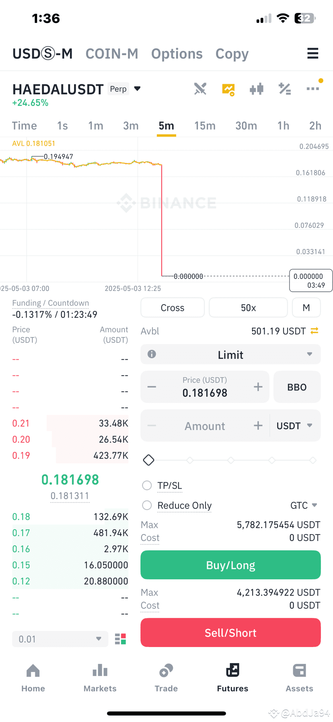This screenshot has height=722, width=333.
Task: Click the amount percentage slider handle
Action: click(x=148, y=460)
